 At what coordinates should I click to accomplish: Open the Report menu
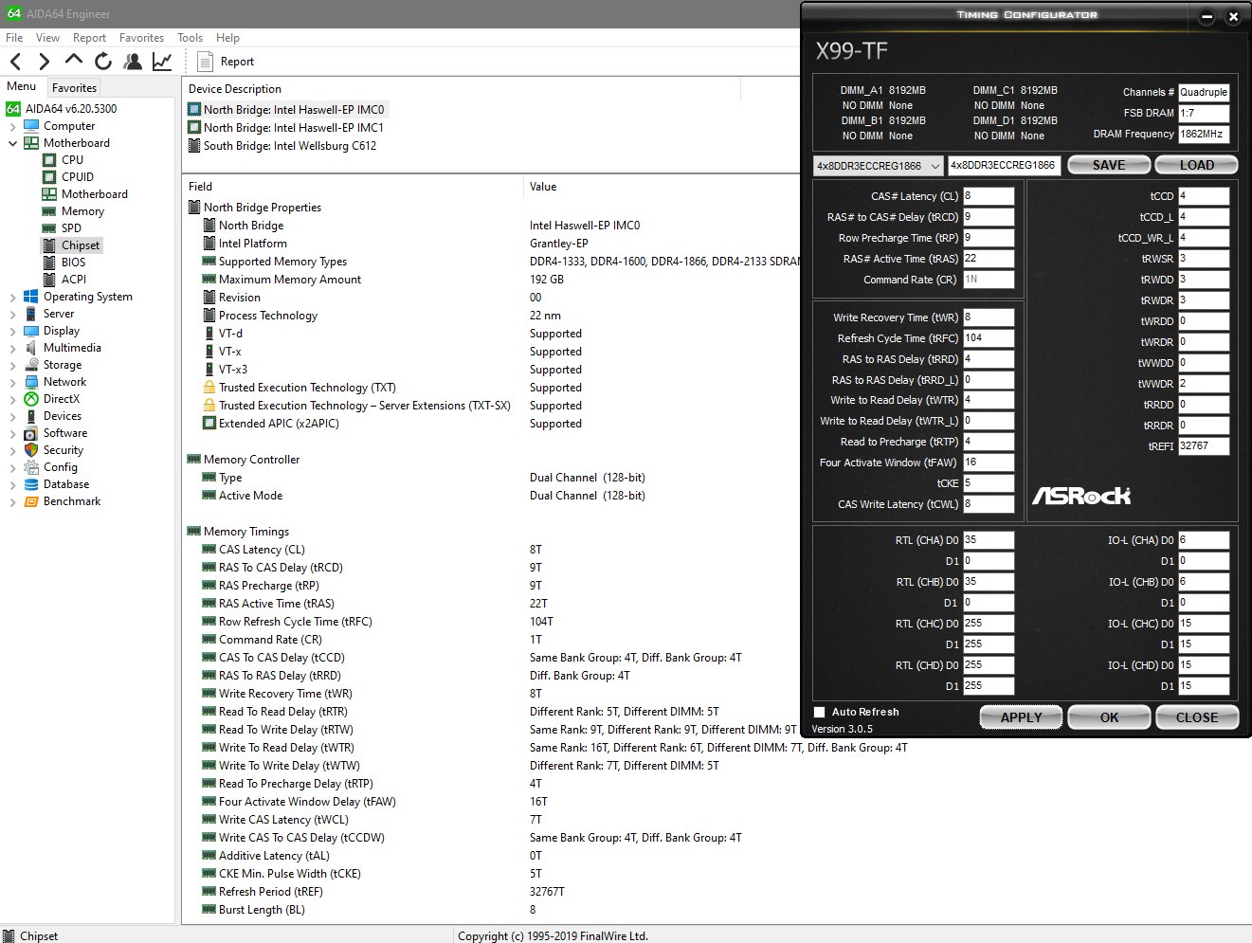(x=89, y=38)
